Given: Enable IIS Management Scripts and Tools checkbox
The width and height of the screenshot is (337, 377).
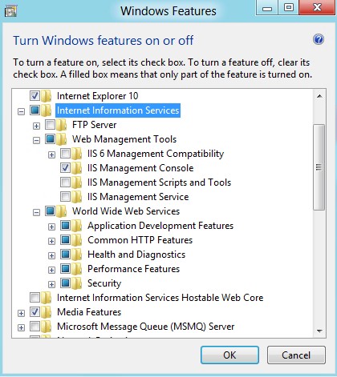Looking at the screenshot, I should [65, 182].
